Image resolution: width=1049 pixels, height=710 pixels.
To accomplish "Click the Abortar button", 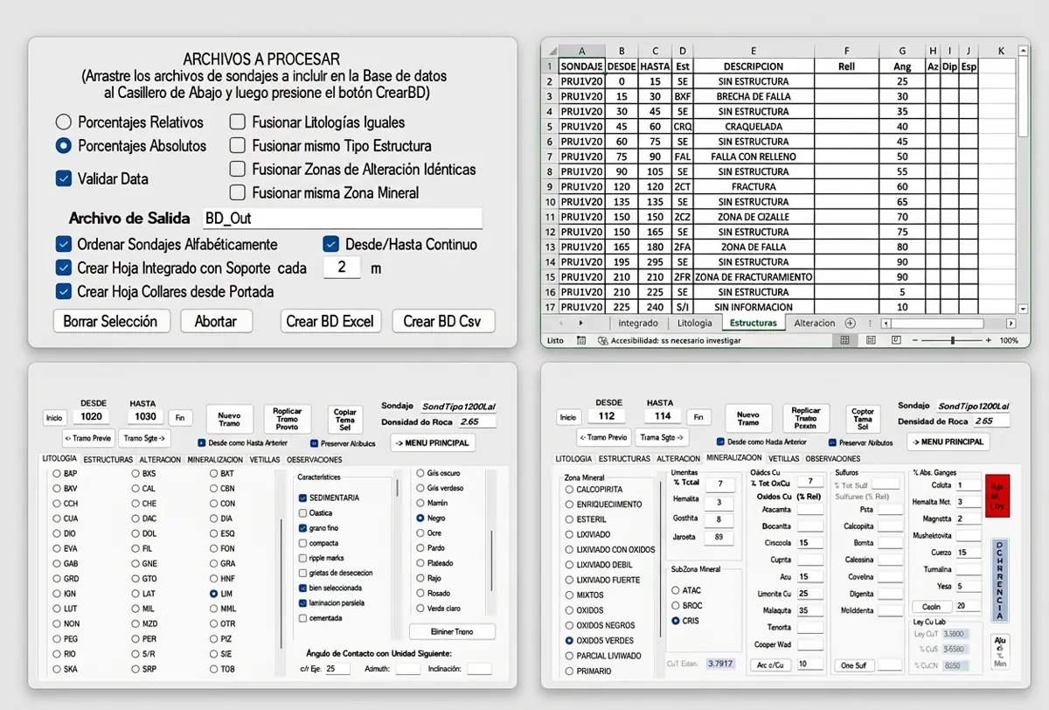I will [x=216, y=321].
